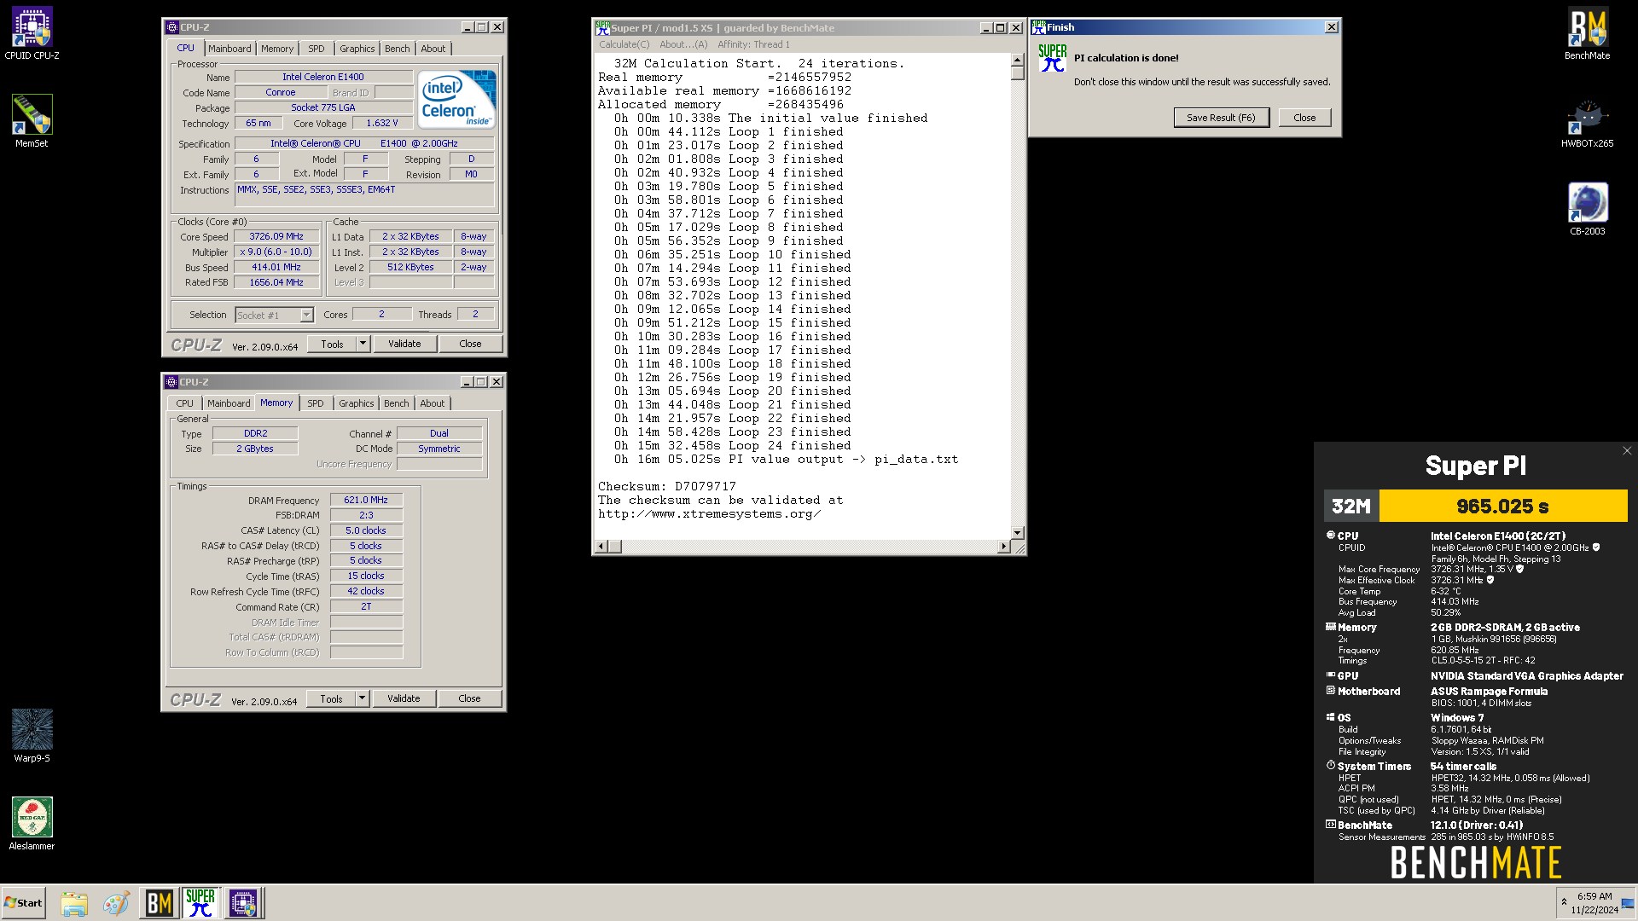Open Mainboard tab in upper CPU-Z window
The image size is (1638, 921).
(229, 49)
